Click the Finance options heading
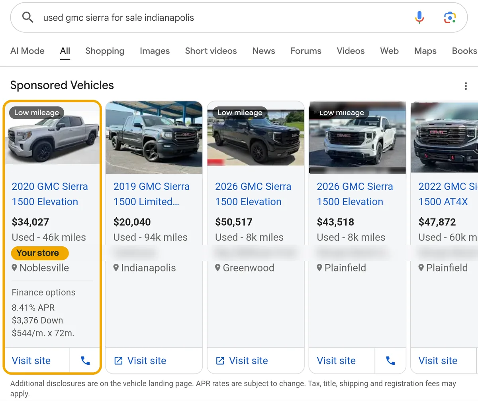478x401 pixels. point(43,292)
